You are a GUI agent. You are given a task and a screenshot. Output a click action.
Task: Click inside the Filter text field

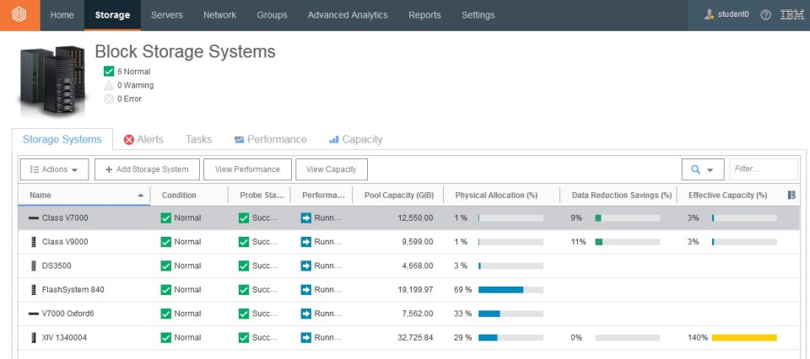coord(763,169)
